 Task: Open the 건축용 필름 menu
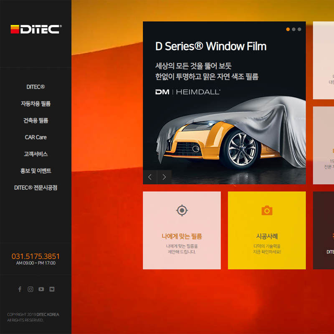[x=35, y=121]
